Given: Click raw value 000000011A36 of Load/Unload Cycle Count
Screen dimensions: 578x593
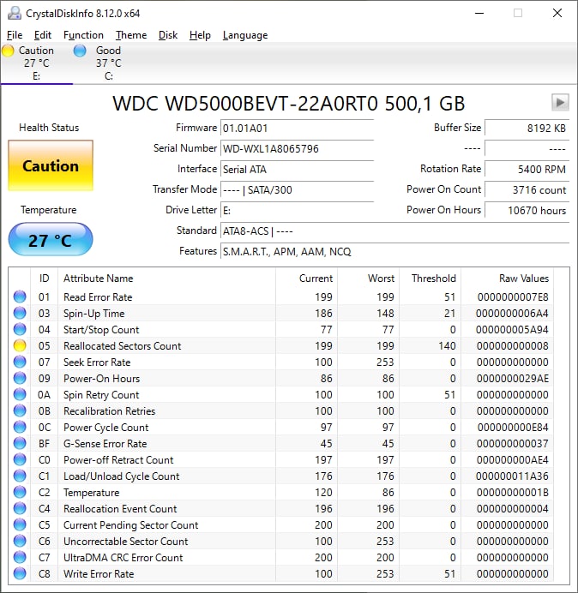Looking at the screenshot, I should 512,476.
